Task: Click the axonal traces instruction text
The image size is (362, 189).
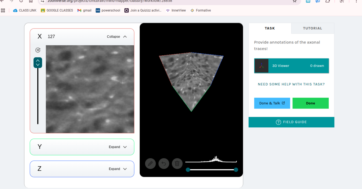Action: point(287,45)
